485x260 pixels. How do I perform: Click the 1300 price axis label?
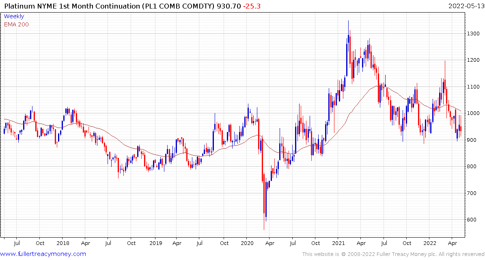pyautogui.click(x=474, y=33)
